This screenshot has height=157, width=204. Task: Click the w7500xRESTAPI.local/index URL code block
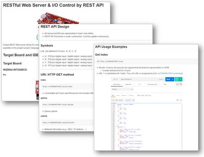(68, 86)
